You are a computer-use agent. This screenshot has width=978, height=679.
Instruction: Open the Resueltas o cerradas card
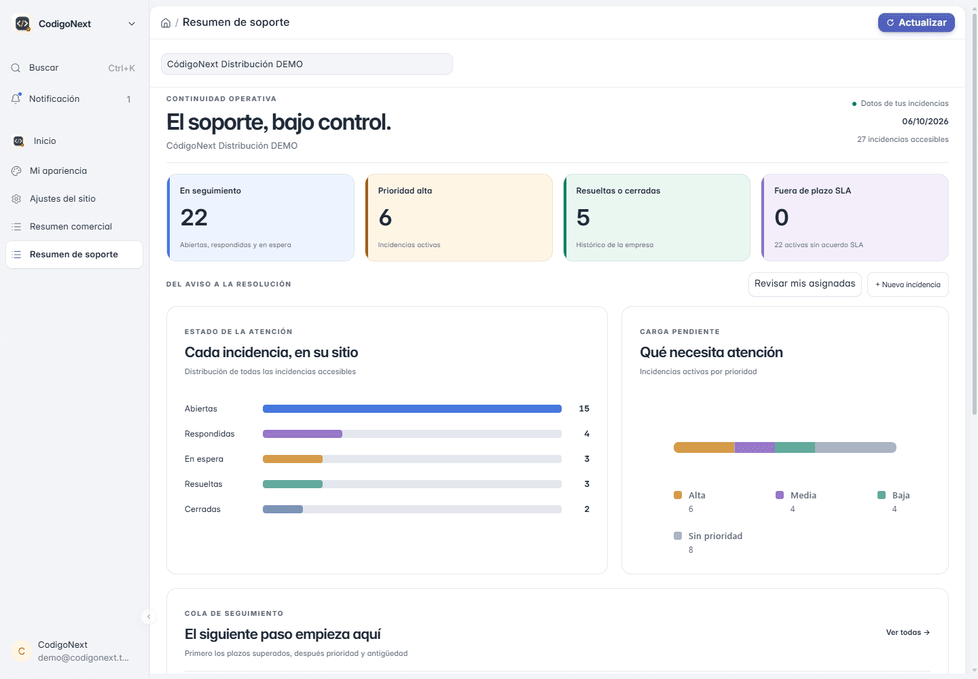pos(657,217)
